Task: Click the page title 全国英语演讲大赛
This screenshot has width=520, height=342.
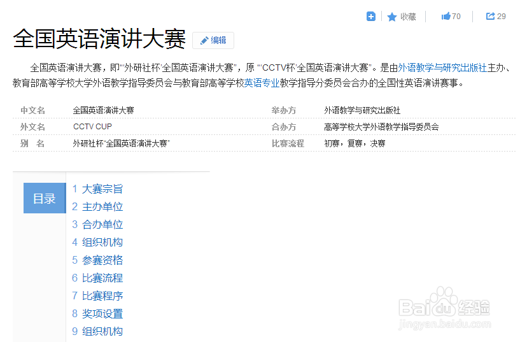Action: pos(99,39)
